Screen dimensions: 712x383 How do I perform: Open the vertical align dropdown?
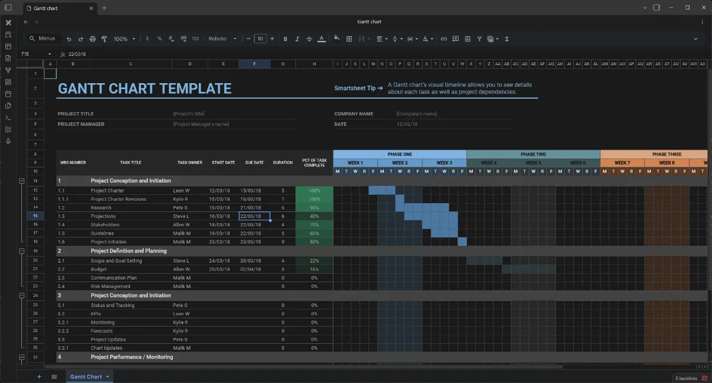(398, 39)
